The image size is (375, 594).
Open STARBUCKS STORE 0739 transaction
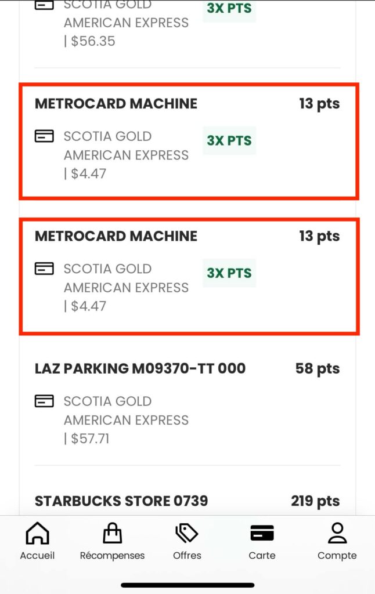(x=121, y=501)
